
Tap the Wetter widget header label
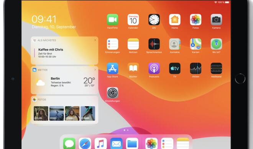43,70
